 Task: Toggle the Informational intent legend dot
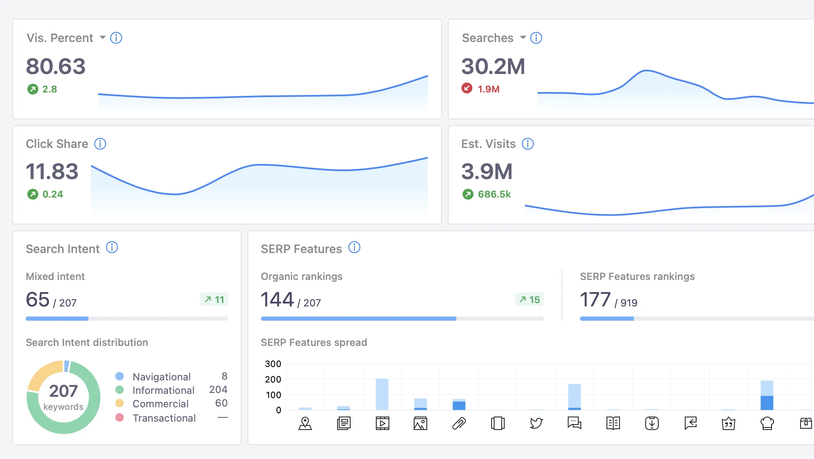120,390
